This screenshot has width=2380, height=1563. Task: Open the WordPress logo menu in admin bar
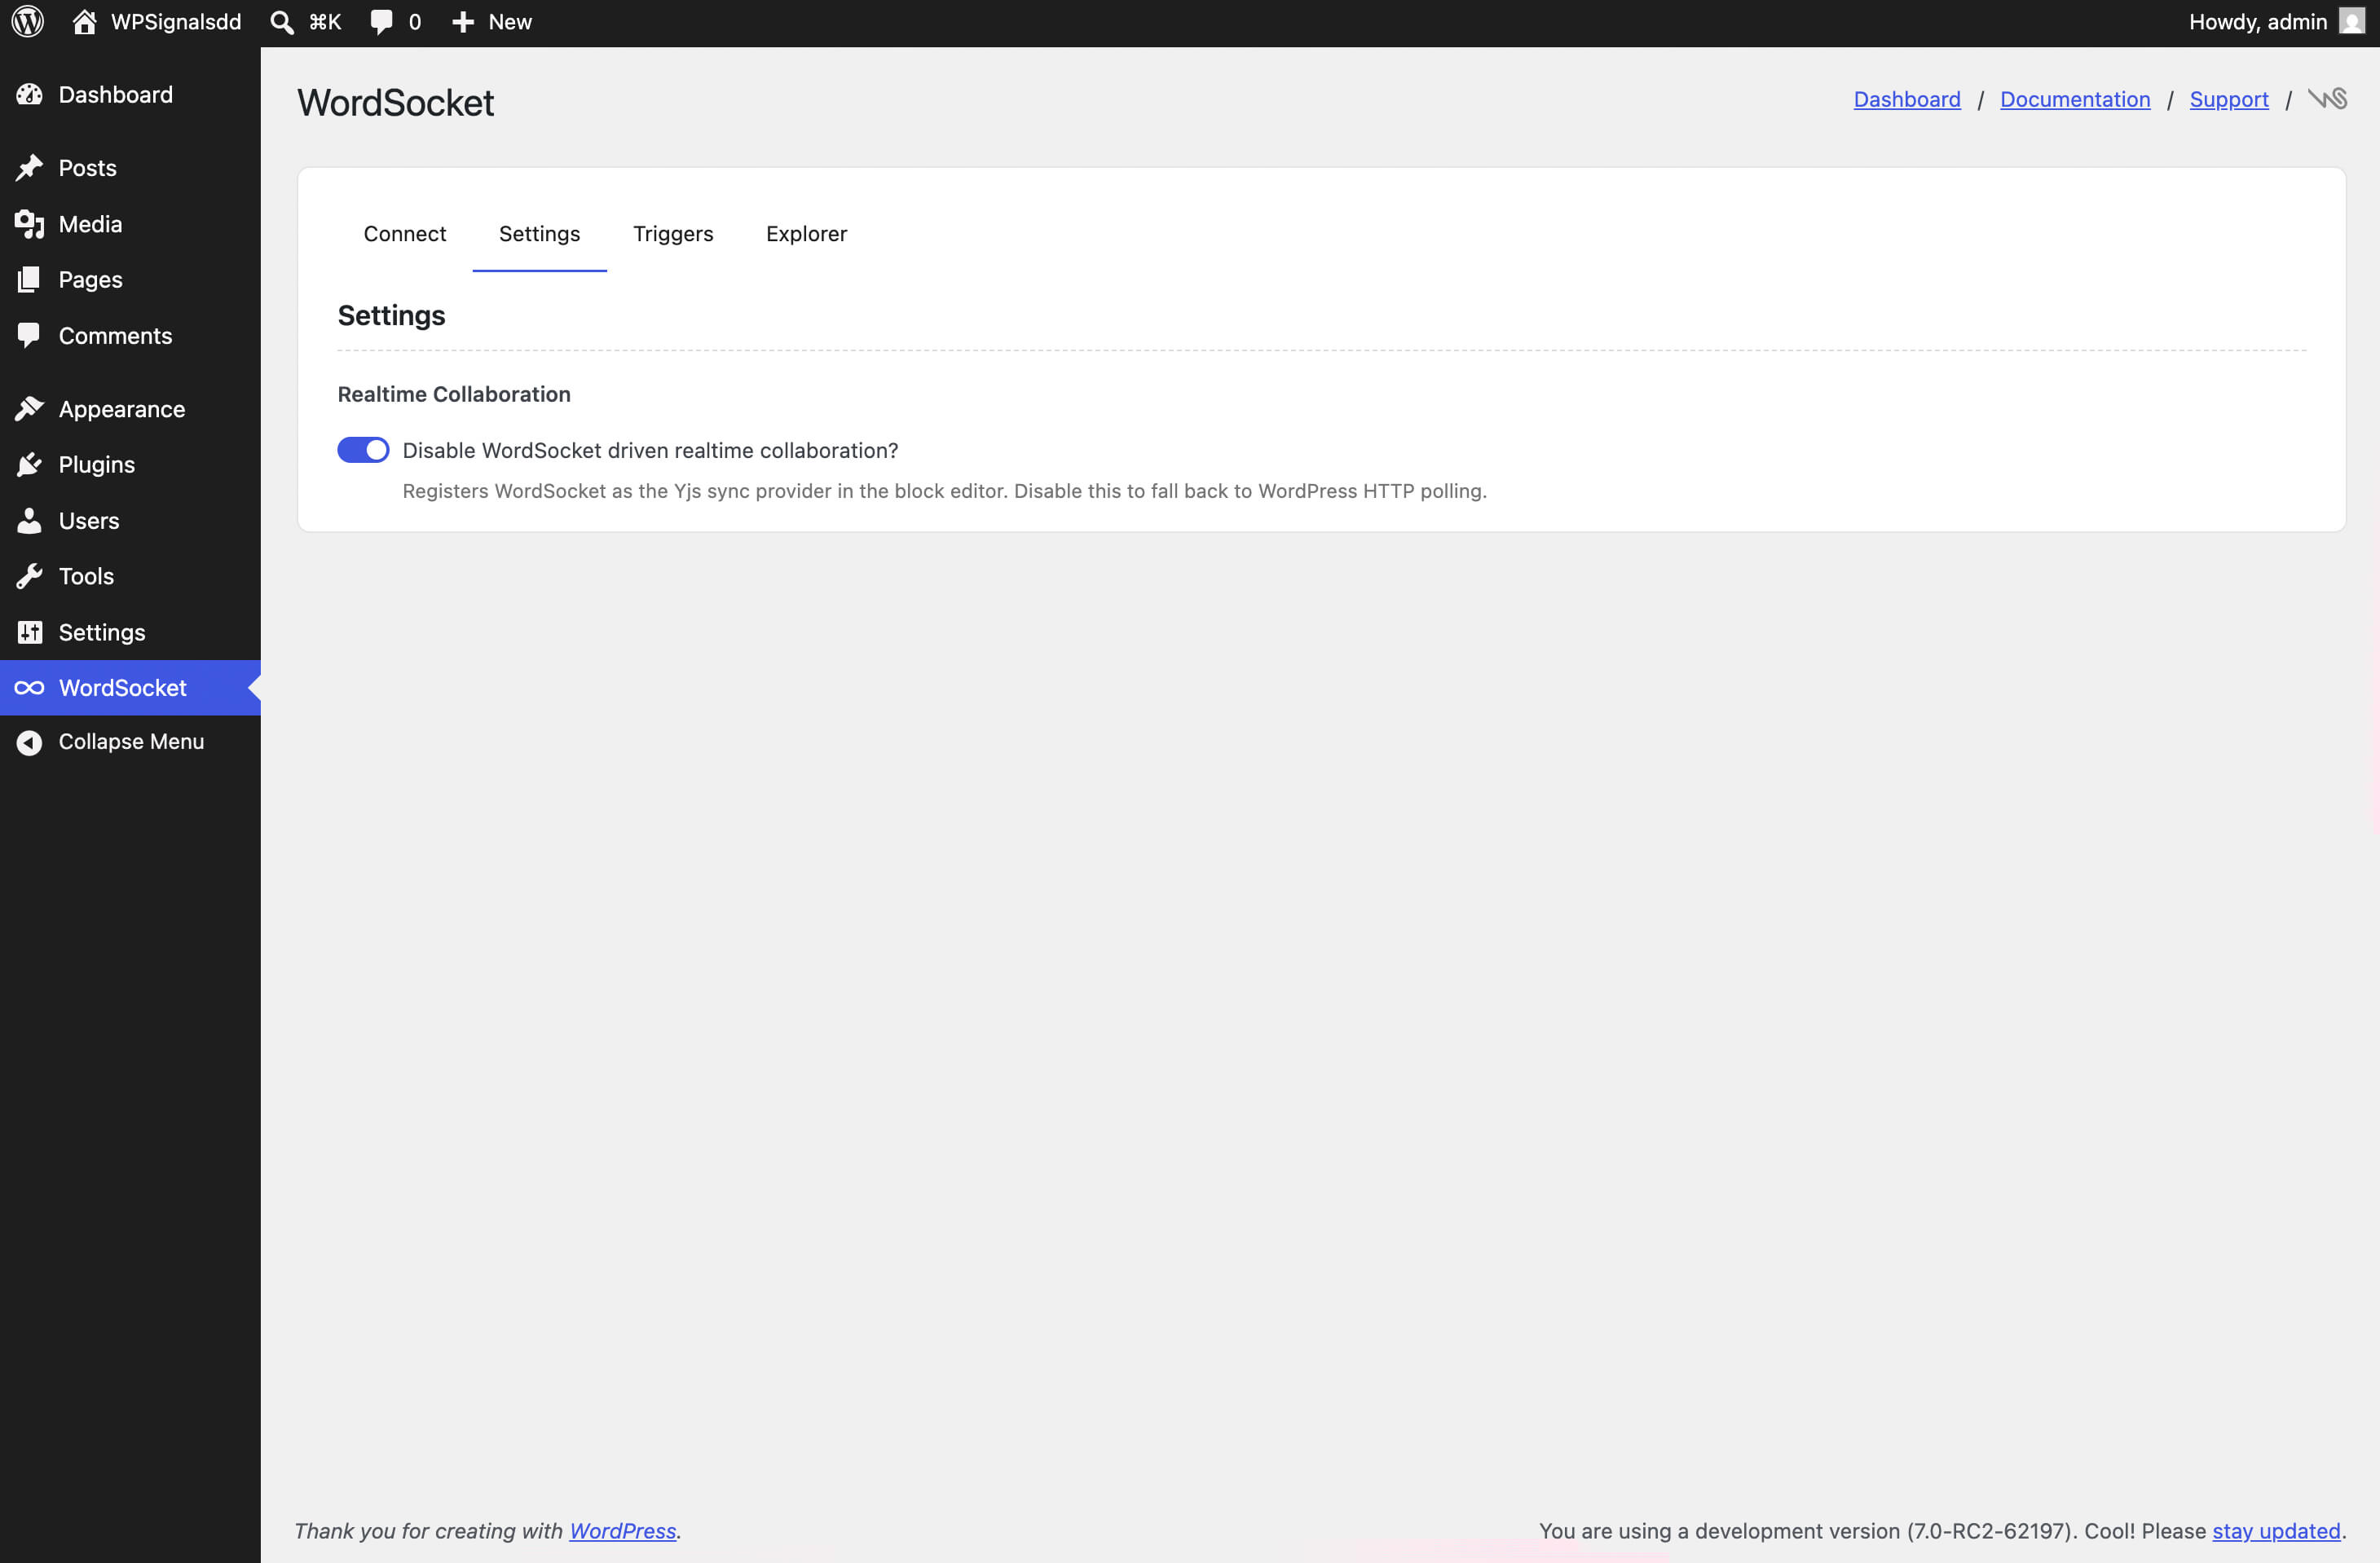click(26, 21)
